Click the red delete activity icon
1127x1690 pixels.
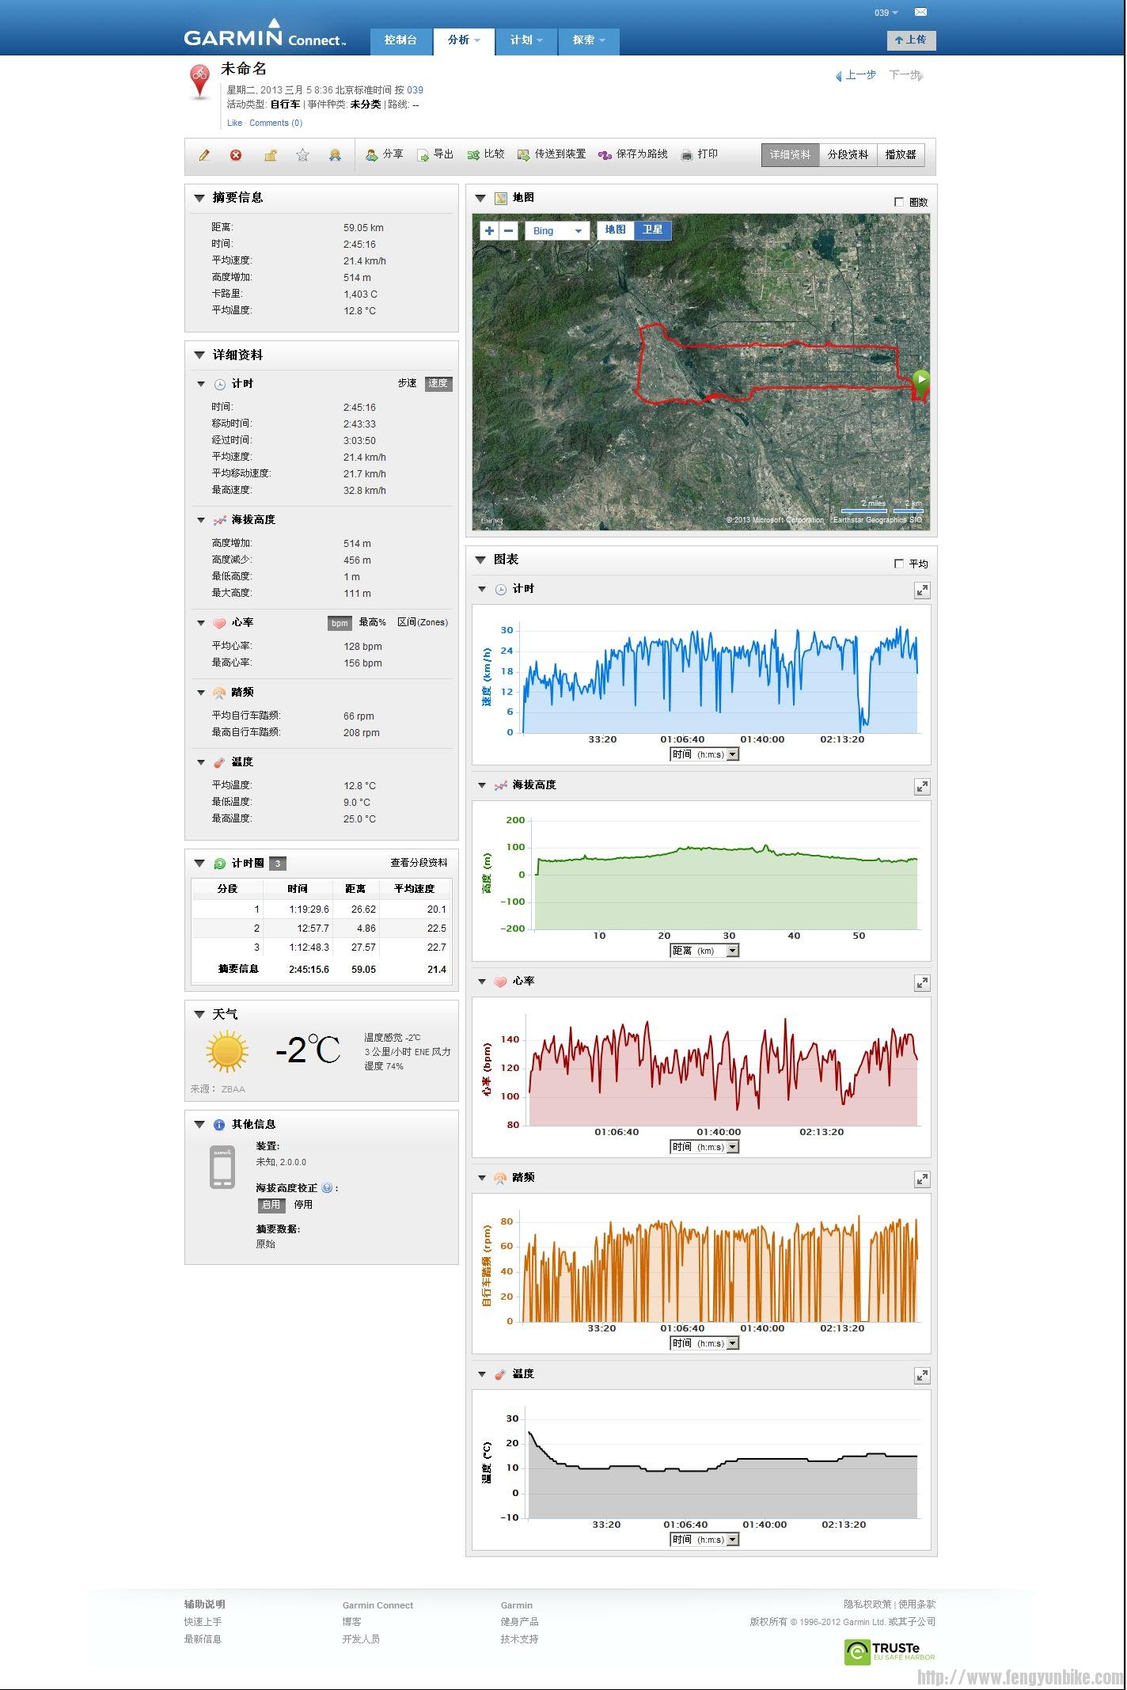[x=236, y=155]
